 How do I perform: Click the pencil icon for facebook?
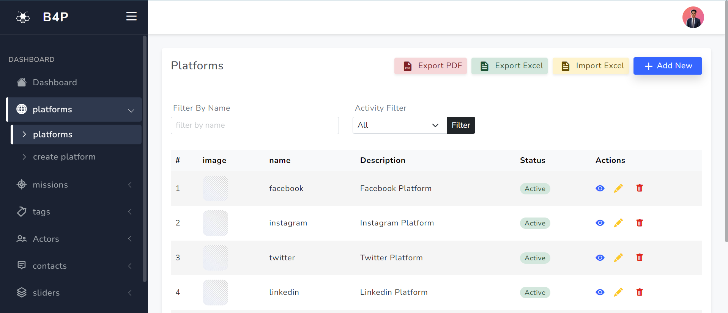click(x=618, y=188)
